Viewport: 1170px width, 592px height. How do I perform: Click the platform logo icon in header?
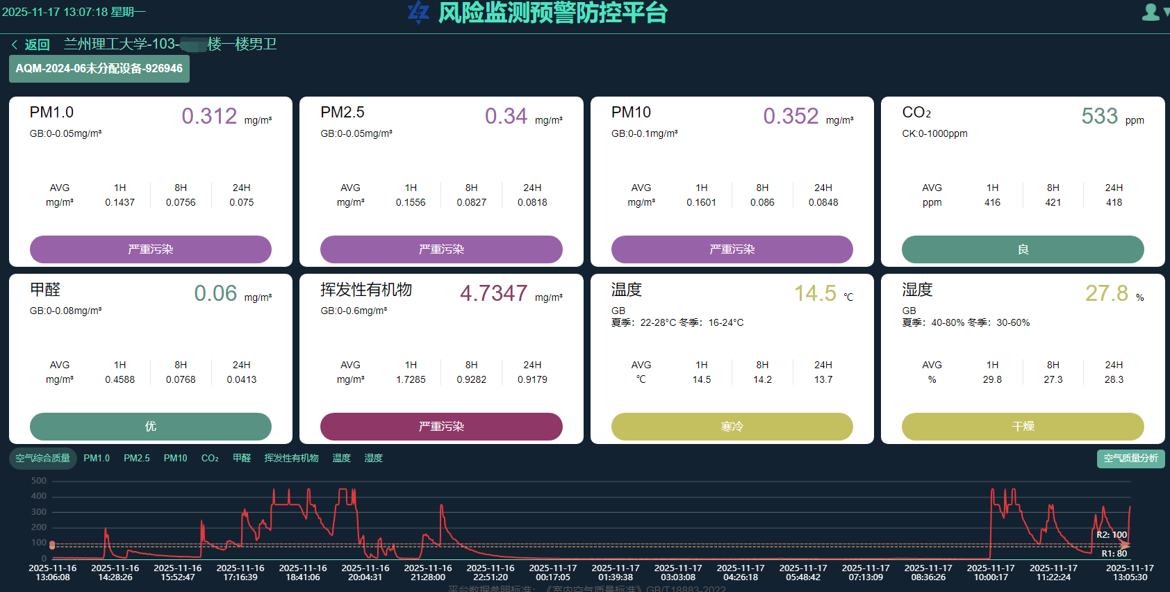[x=418, y=12]
